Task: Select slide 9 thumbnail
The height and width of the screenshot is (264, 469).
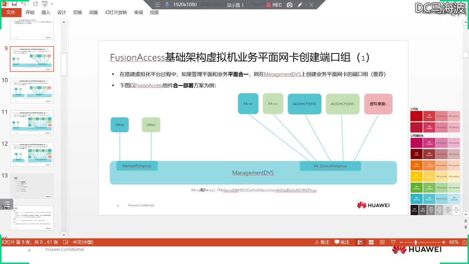Action: 32,59
